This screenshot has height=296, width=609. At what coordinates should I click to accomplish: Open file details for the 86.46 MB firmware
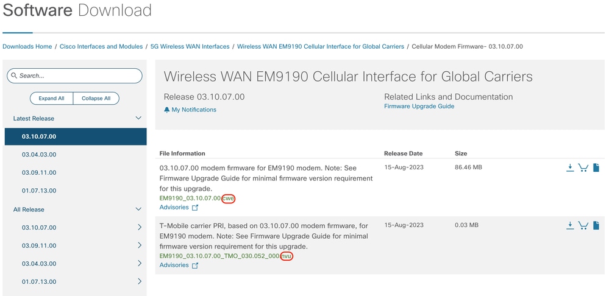coord(596,167)
